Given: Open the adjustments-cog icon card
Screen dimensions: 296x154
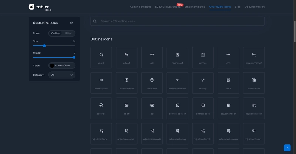Looking at the screenshot, I should [x=178, y=134].
